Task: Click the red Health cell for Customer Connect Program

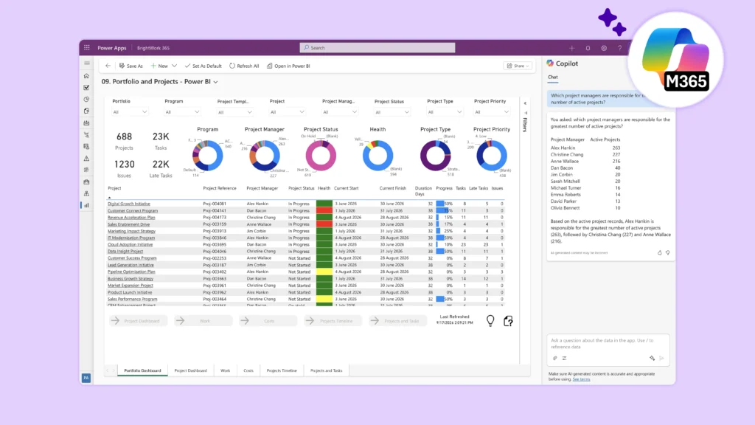Action: pyautogui.click(x=324, y=210)
